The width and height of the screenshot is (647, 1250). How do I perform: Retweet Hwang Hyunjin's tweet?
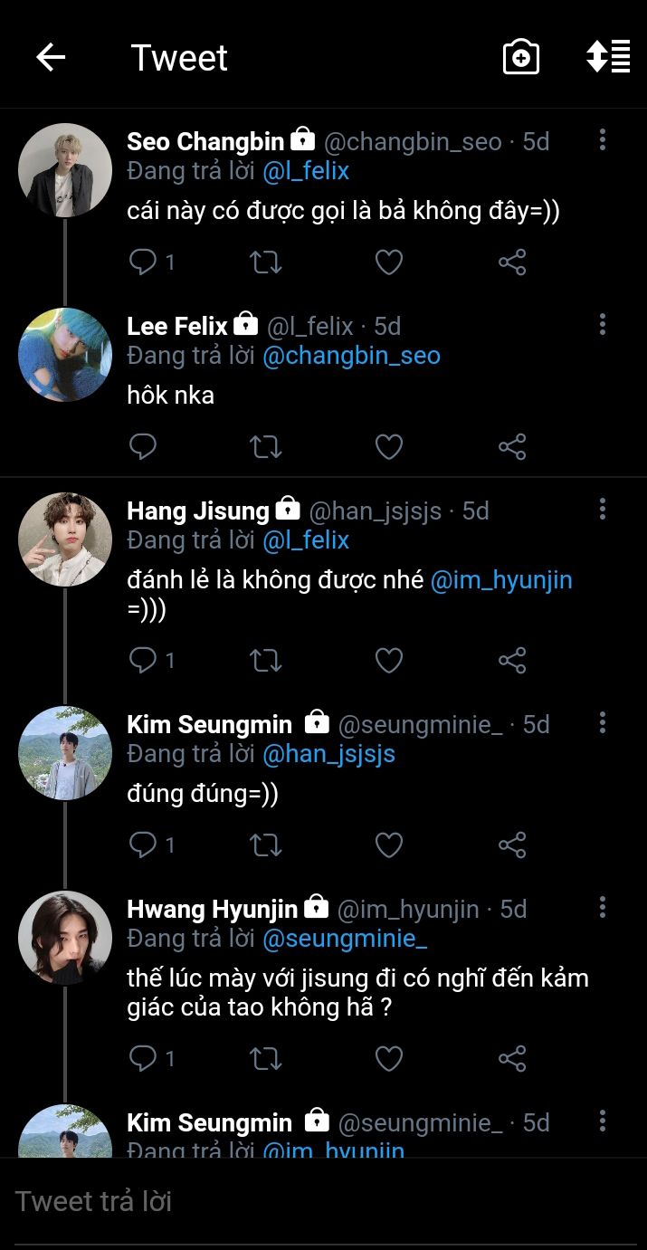tap(265, 1059)
